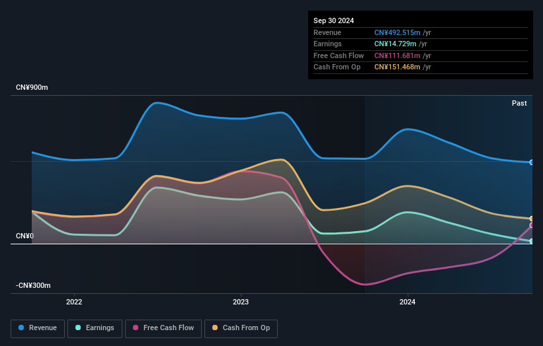Click the 2022 x-axis label
This screenshot has width=543, height=346.
[74, 302]
